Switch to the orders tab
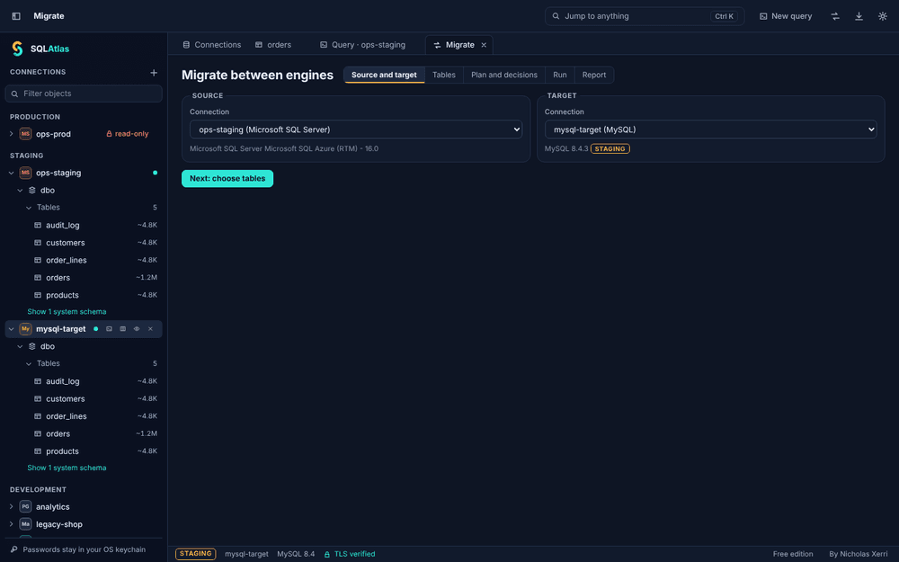The image size is (899, 562). click(273, 45)
